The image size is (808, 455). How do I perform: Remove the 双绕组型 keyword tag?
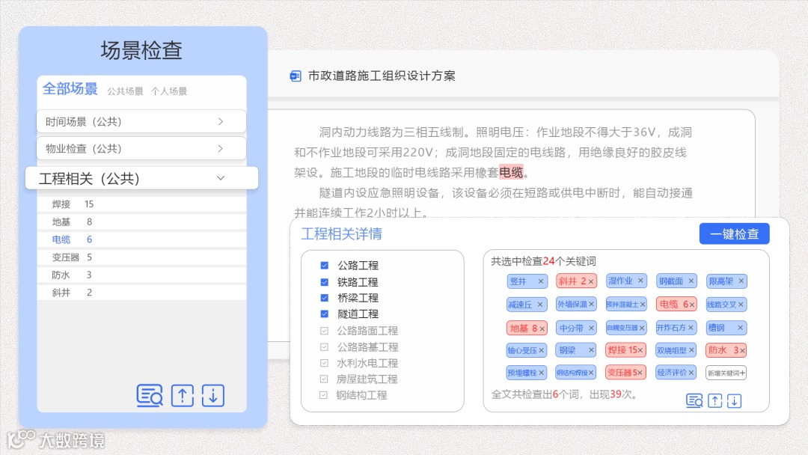(691, 350)
